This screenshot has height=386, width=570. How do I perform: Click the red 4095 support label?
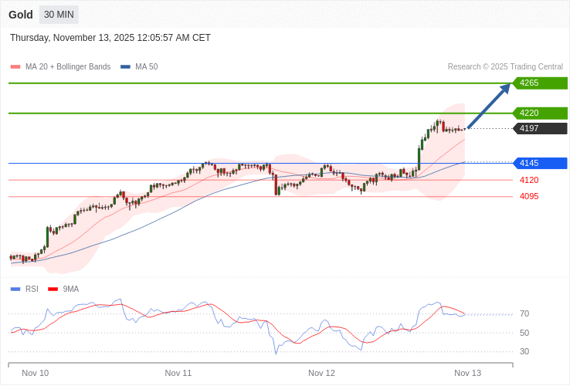tap(529, 196)
